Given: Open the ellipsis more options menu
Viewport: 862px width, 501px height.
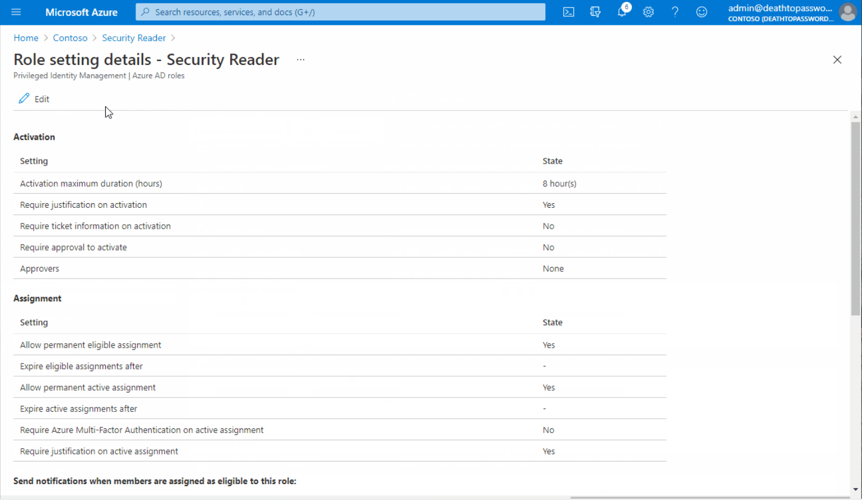Looking at the screenshot, I should tap(301, 60).
